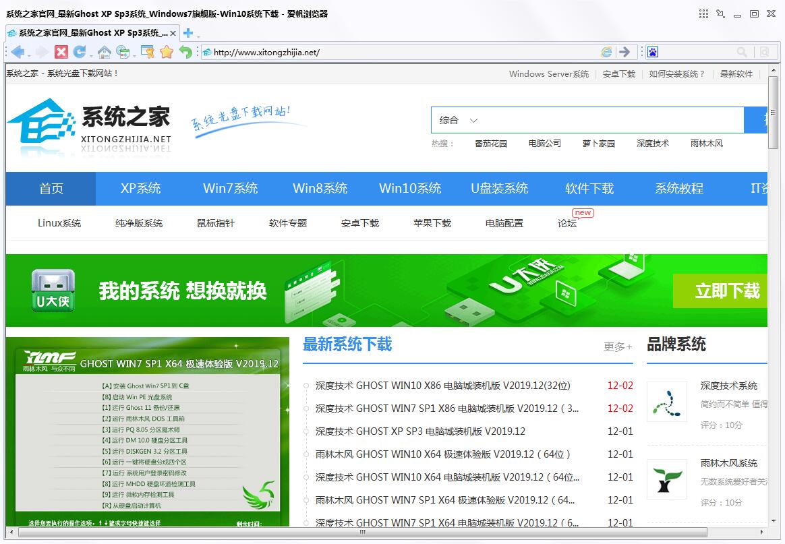Click the Refresh page icon
This screenshot has height=544, width=785.
point(80,52)
